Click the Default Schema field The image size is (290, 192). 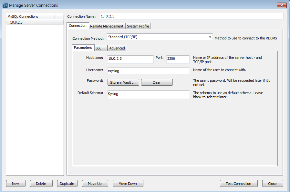coord(148,94)
